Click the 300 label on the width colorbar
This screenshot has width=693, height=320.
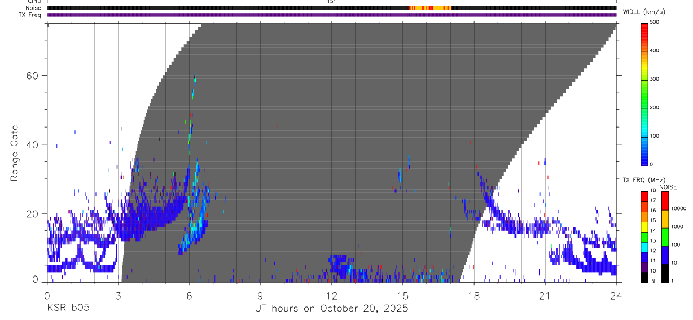pos(655,78)
